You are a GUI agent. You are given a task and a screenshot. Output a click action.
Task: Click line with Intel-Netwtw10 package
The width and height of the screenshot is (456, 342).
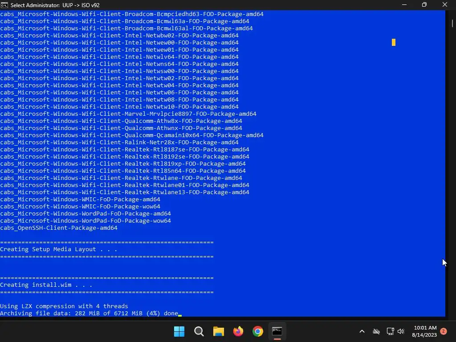tap(119, 107)
